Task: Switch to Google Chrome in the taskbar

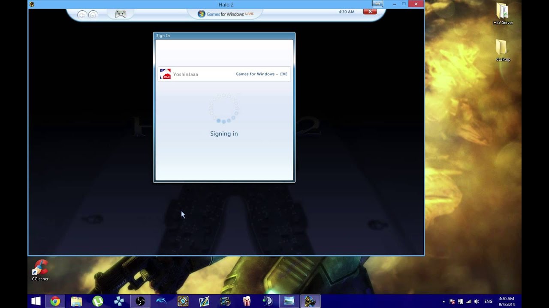Action: tap(55, 302)
